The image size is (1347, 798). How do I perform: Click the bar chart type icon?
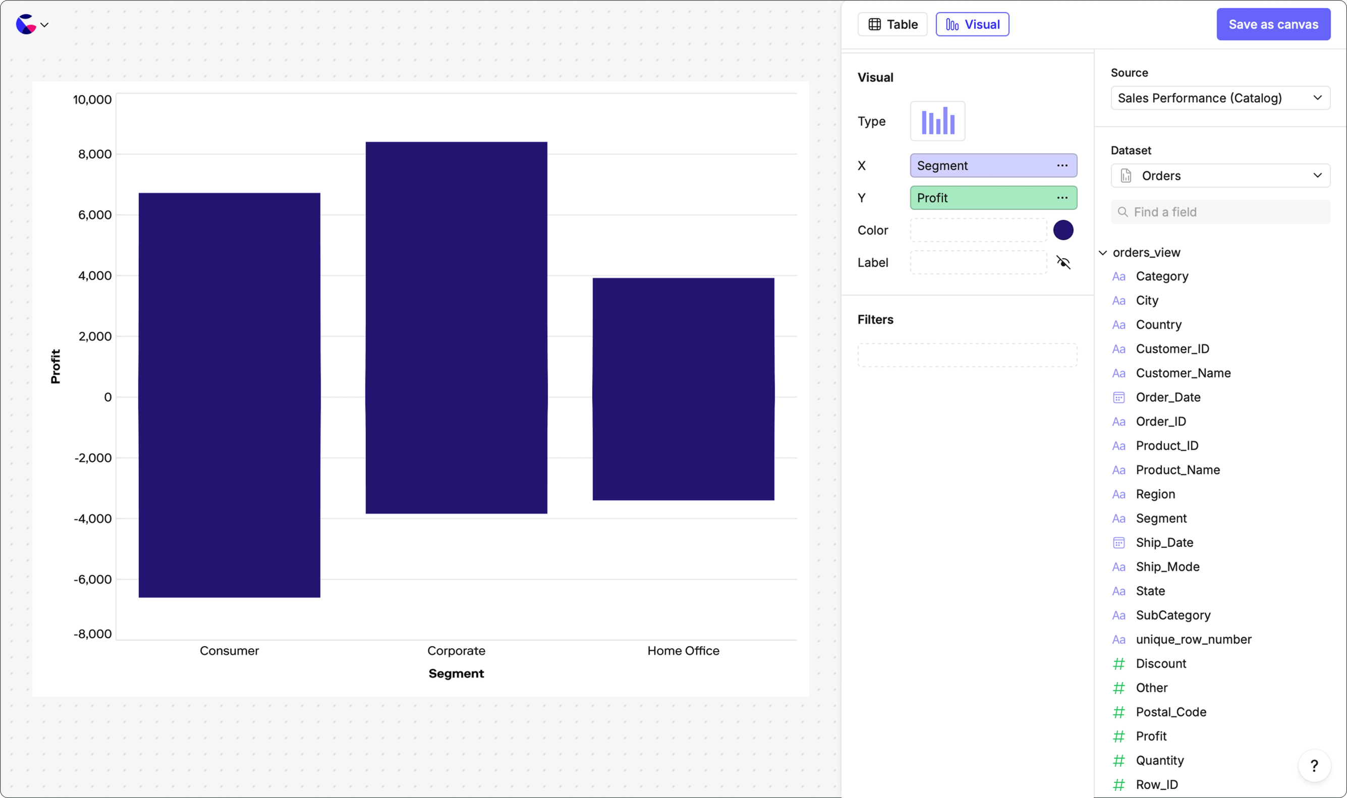[x=937, y=121]
